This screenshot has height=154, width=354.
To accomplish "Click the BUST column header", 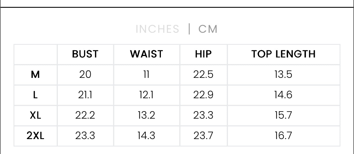I will (85, 54).
